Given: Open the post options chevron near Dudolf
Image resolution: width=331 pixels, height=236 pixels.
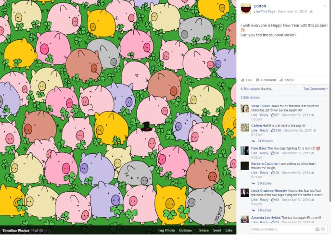Looking at the screenshot, I should pyautogui.click(x=325, y=6).
